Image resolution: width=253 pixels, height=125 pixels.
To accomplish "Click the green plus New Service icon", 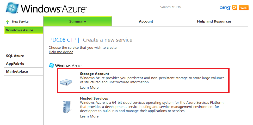I will pos(7,22).
